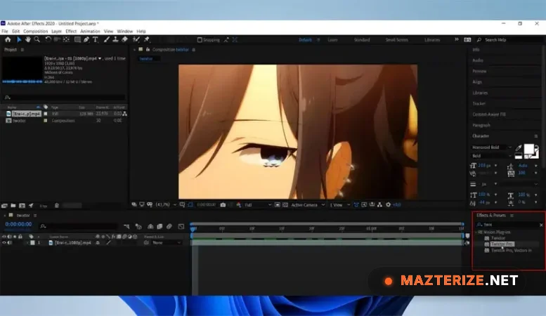Open the Composition menu

[36, 32]
